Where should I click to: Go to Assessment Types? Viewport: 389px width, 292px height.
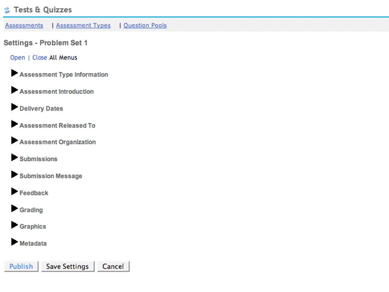click(83, 25)
